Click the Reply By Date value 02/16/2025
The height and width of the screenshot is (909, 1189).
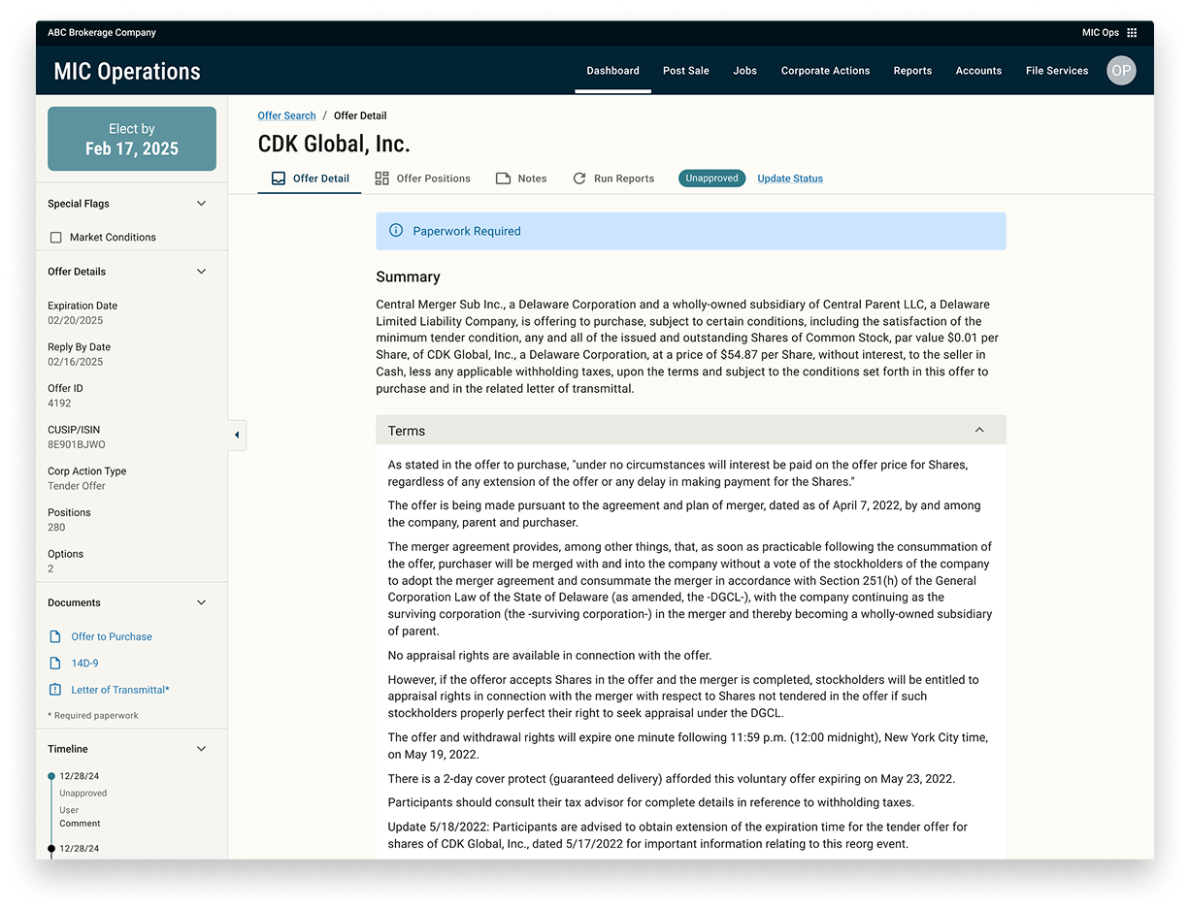(76, 362)
